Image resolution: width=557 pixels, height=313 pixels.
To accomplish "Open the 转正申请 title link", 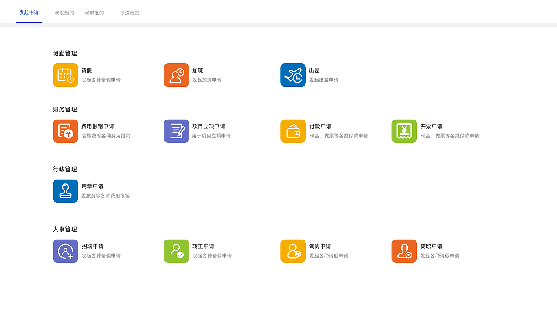I will (203, 246).
